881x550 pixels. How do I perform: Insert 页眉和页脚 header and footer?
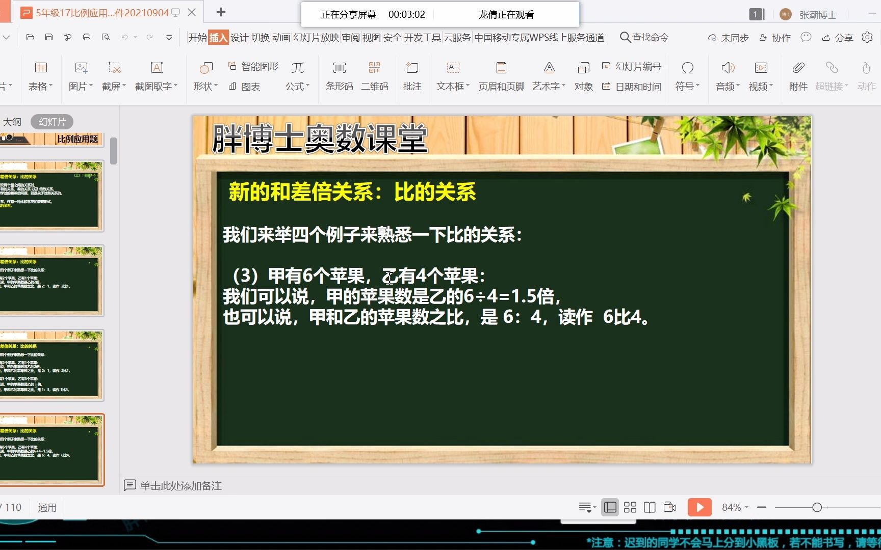tap(501, 75)
